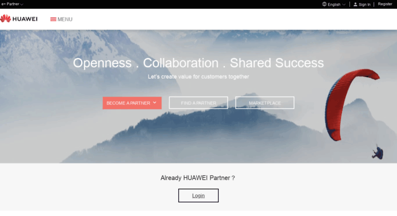Viewport: 397px width, 216px height.
Task: Open the red hamburger menu icon
Action: [x=53, y=19]
